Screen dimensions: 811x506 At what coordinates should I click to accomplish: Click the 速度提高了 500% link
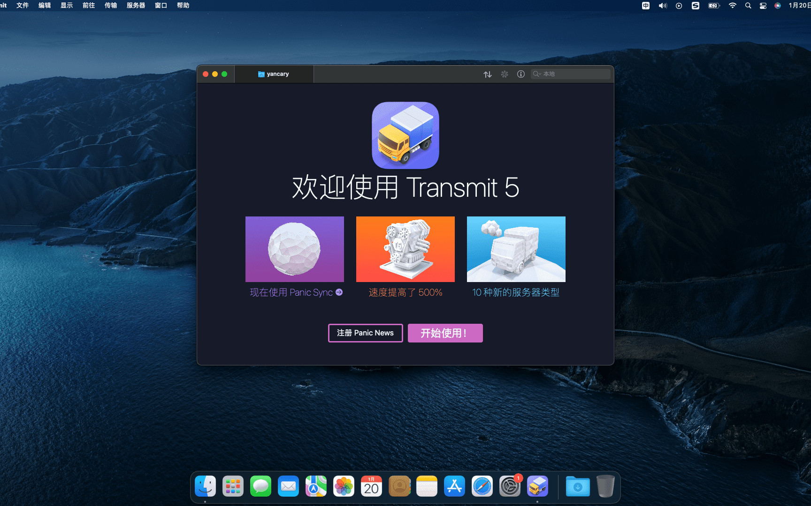[x=405, y=292]
